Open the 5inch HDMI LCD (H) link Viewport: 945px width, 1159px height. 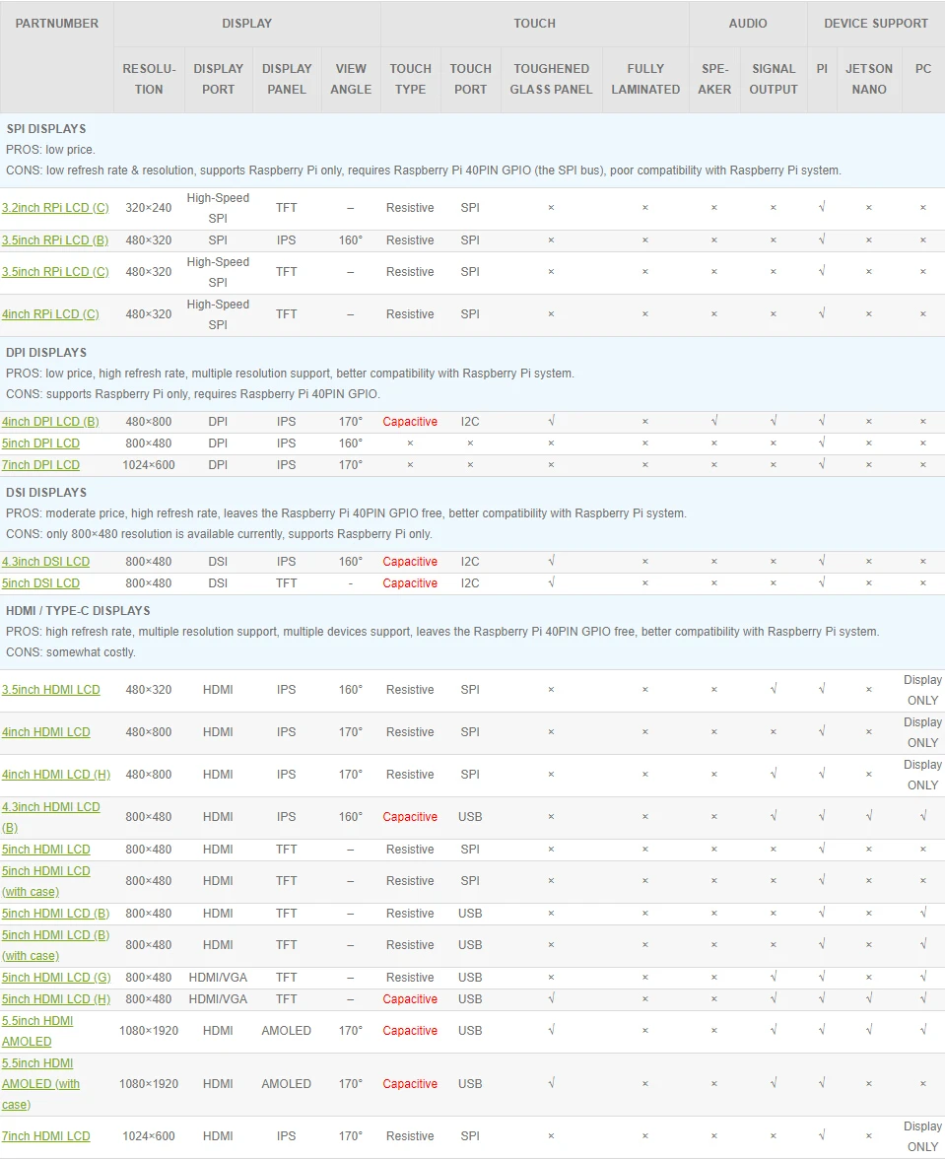(x=56, y=999)
